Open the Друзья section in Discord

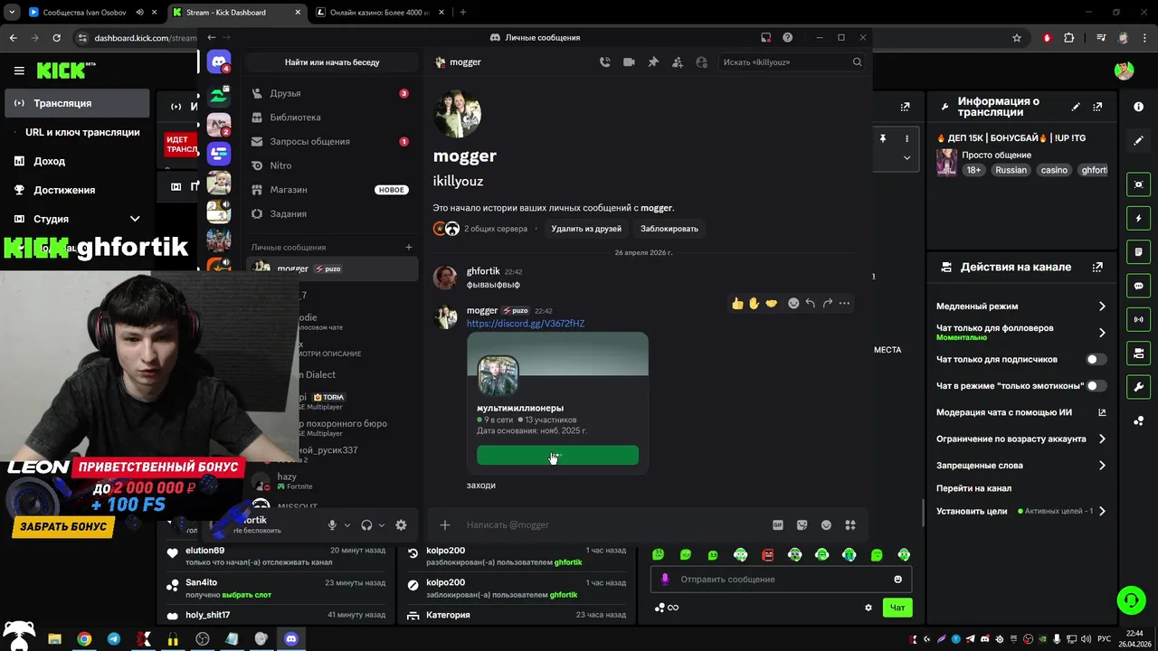click(x=332, y=93)
